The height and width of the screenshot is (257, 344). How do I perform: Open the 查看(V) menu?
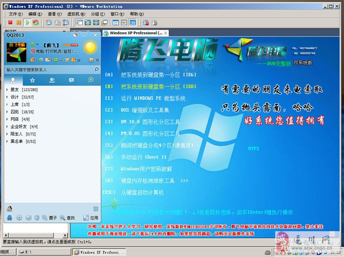click(x=55, y=14)
